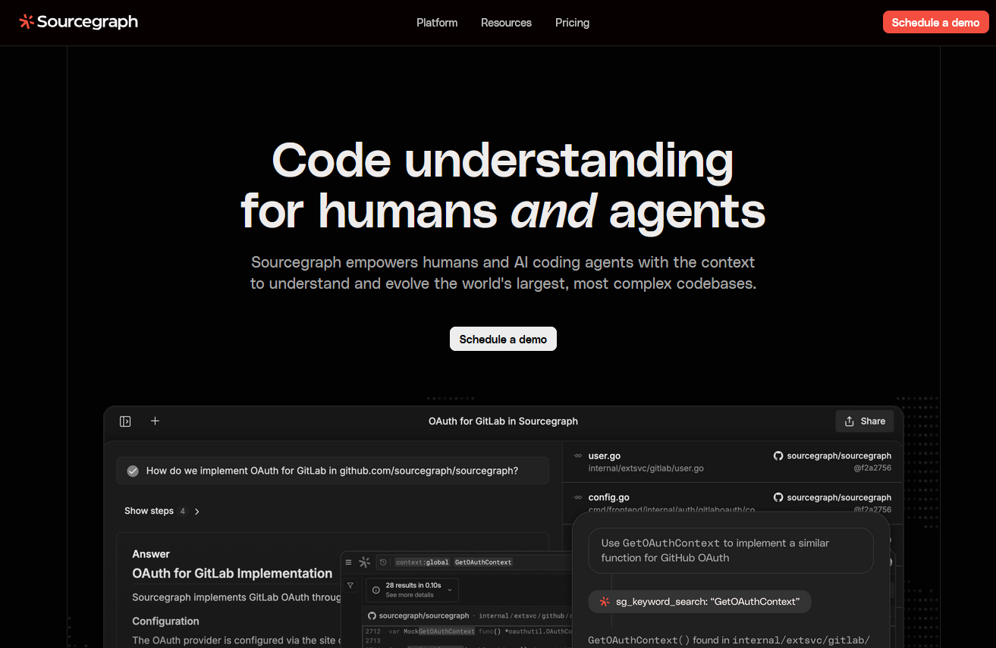Go to the Pricing page
Image resolution: width=996 pixels, height=648 pixels.
click(x=572, y=23)
